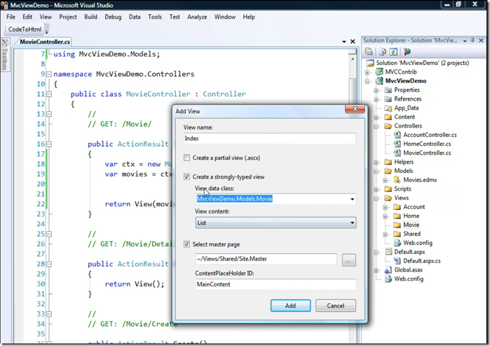Click the AccountController.cs file icon

397,135
